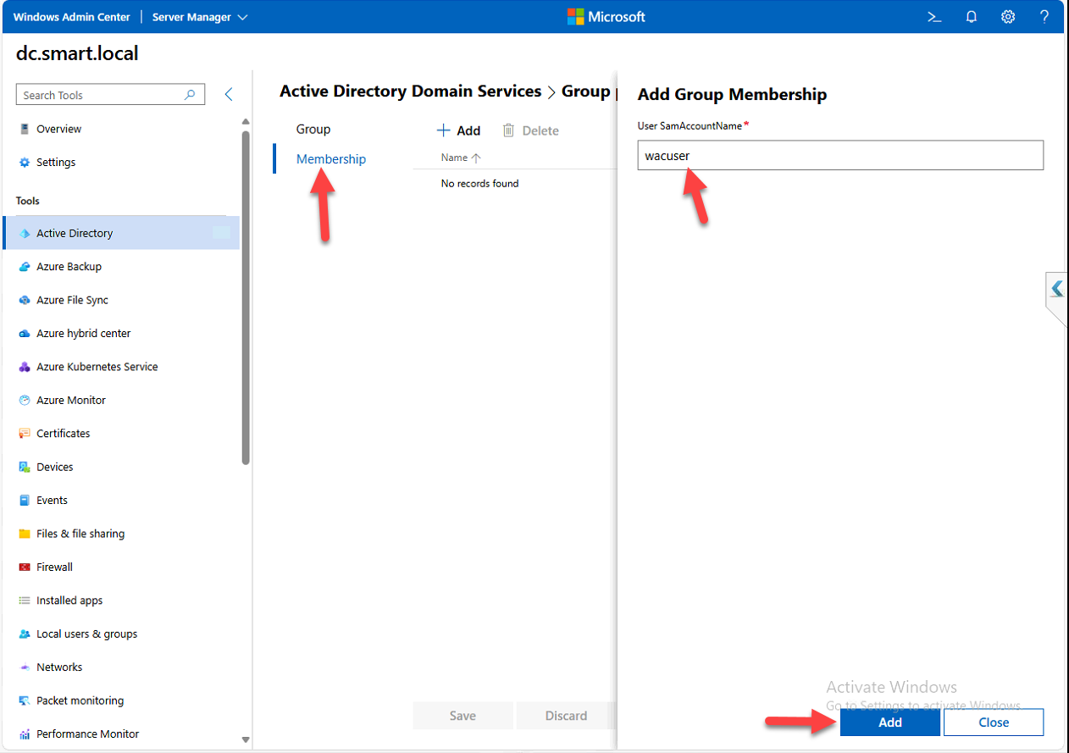Focus the Search Tools field
Viewport: 1069px width, 753px height.
(110, 95)
